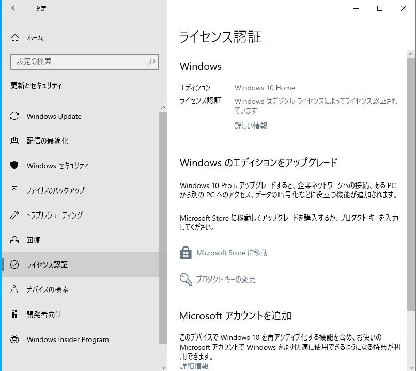Select 回復 in the sidebar

(81, 240)
